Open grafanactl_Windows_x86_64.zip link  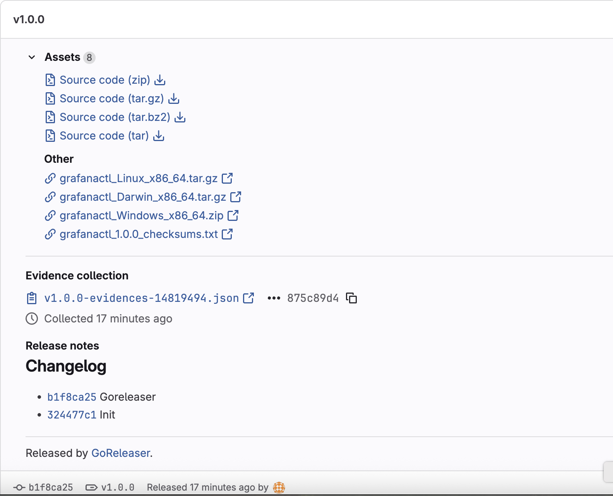(x=142, y=215)
